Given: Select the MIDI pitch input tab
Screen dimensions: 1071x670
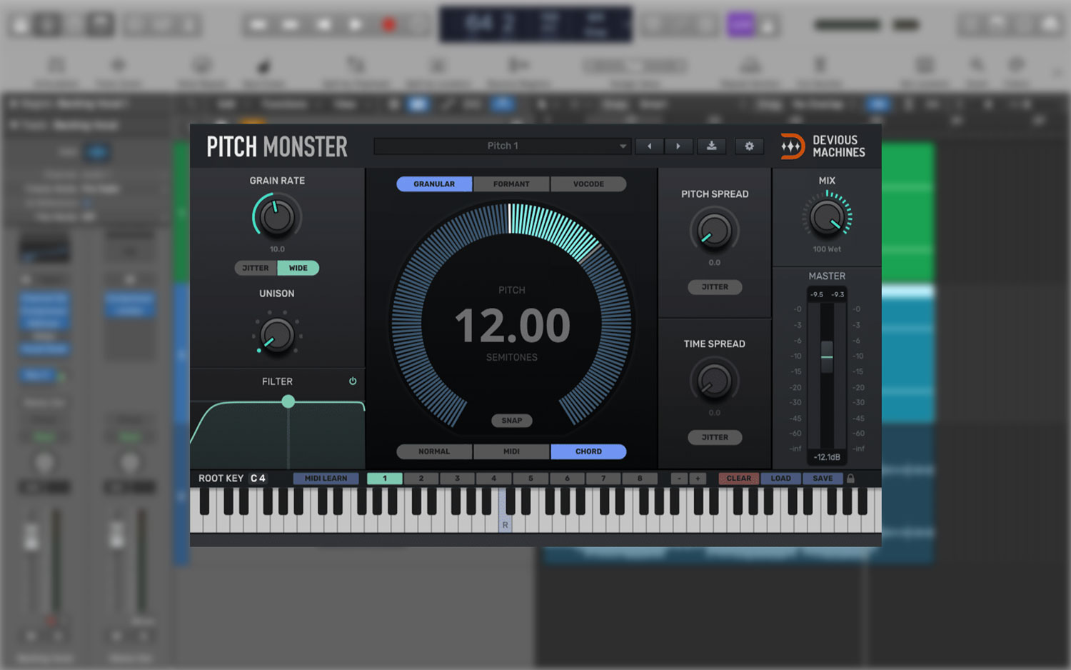Looking at the screenshot, I should (511, 451).
